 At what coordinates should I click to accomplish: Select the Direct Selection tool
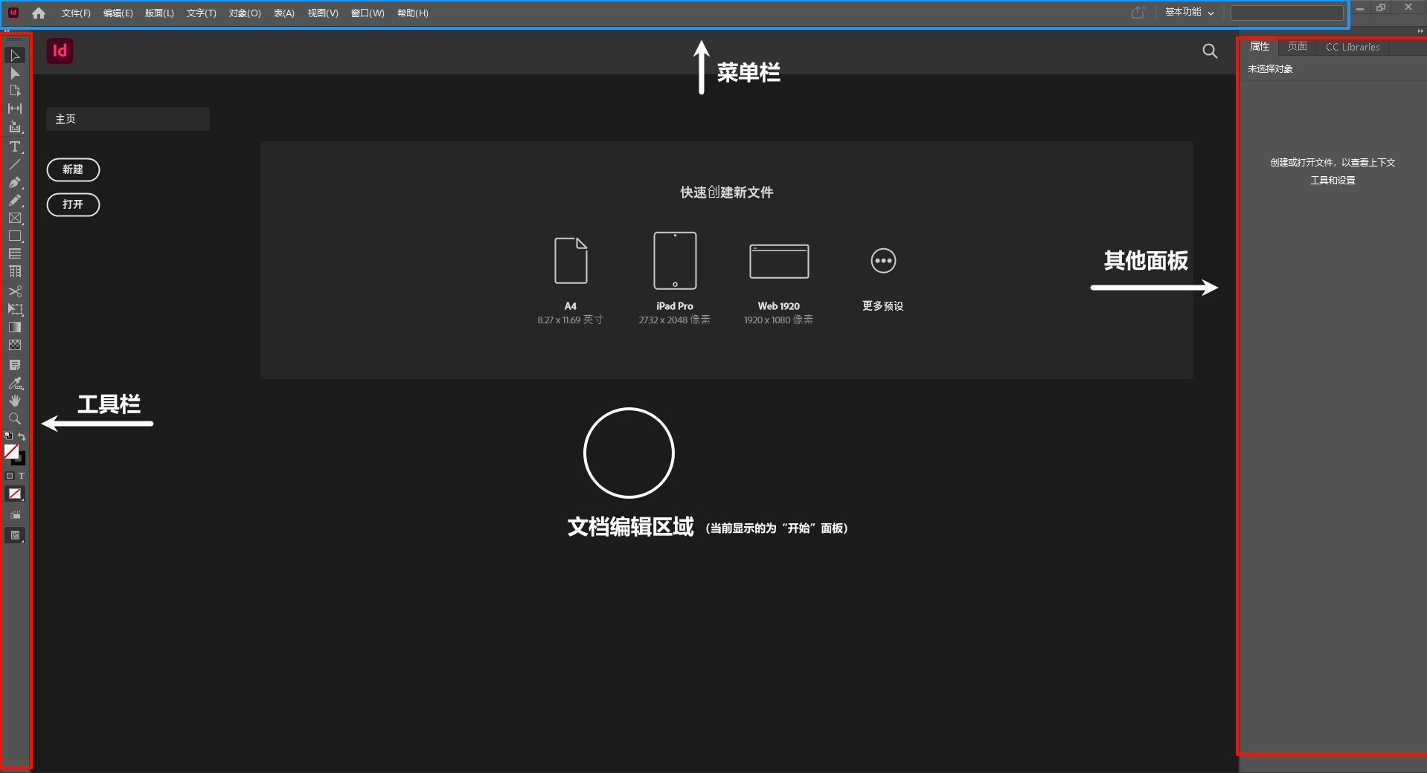[14, 74]
